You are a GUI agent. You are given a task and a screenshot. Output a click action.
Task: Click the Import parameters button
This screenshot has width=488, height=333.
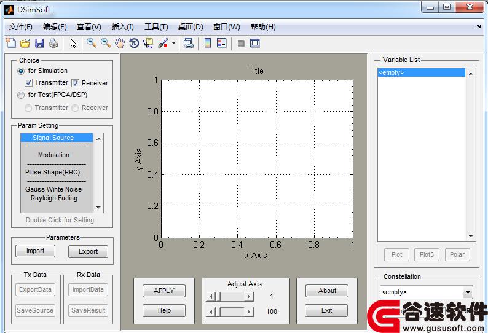tap(35, 251)
